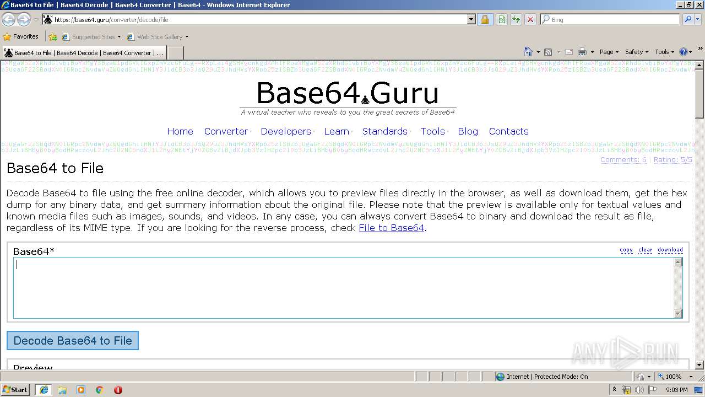Click the RSS Feeds icon
The width and height of the screenshot is (705, 397).
tap(548, 52)
